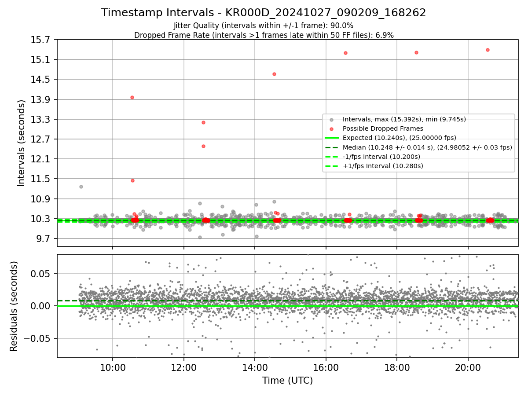Click the 20:00 time tick label

point(468,367)
